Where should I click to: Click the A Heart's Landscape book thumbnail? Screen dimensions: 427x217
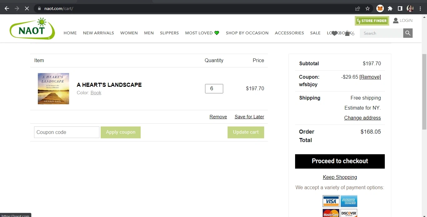[53, 89]
